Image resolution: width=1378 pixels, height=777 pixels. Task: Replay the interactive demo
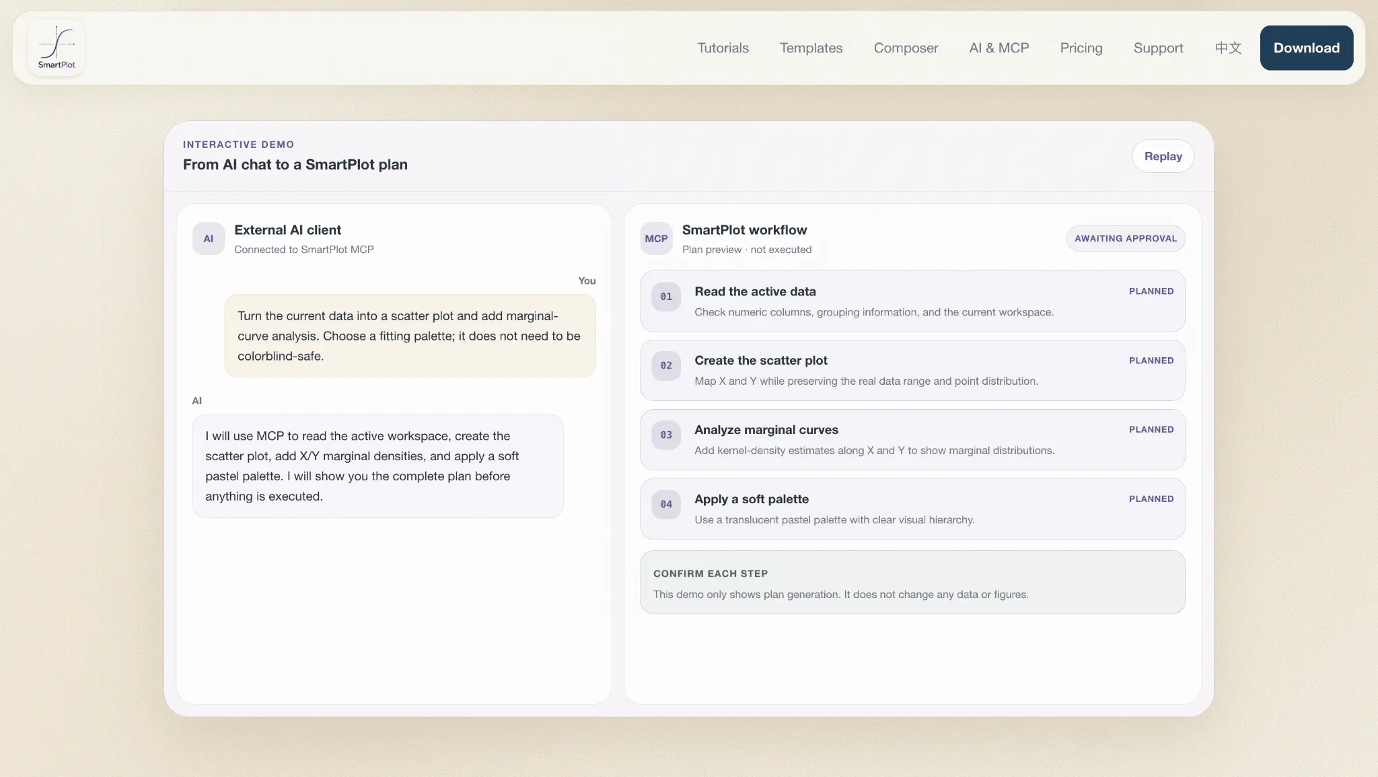tap(1163, 156)
